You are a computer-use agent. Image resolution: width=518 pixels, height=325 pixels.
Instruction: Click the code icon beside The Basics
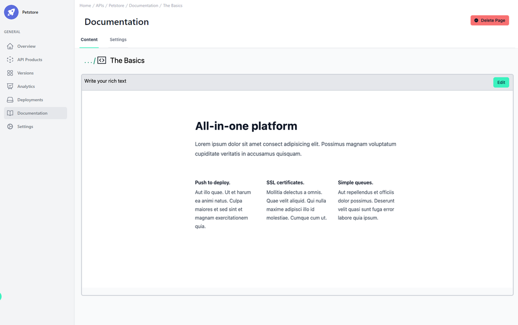coord(102,59)
